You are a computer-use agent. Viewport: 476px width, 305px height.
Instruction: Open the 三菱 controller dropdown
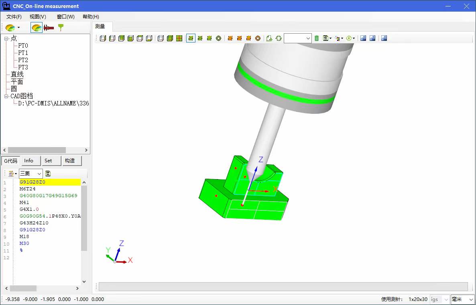(x=31, y=174)
